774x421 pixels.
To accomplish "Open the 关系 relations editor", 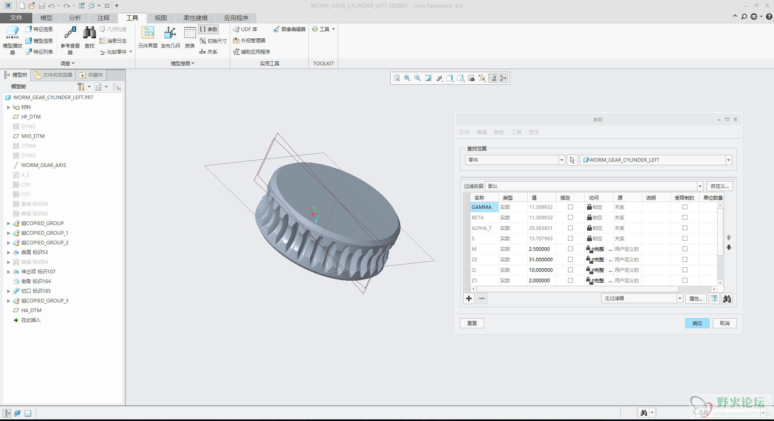I will pyautogui.click(x=208, y=52).
